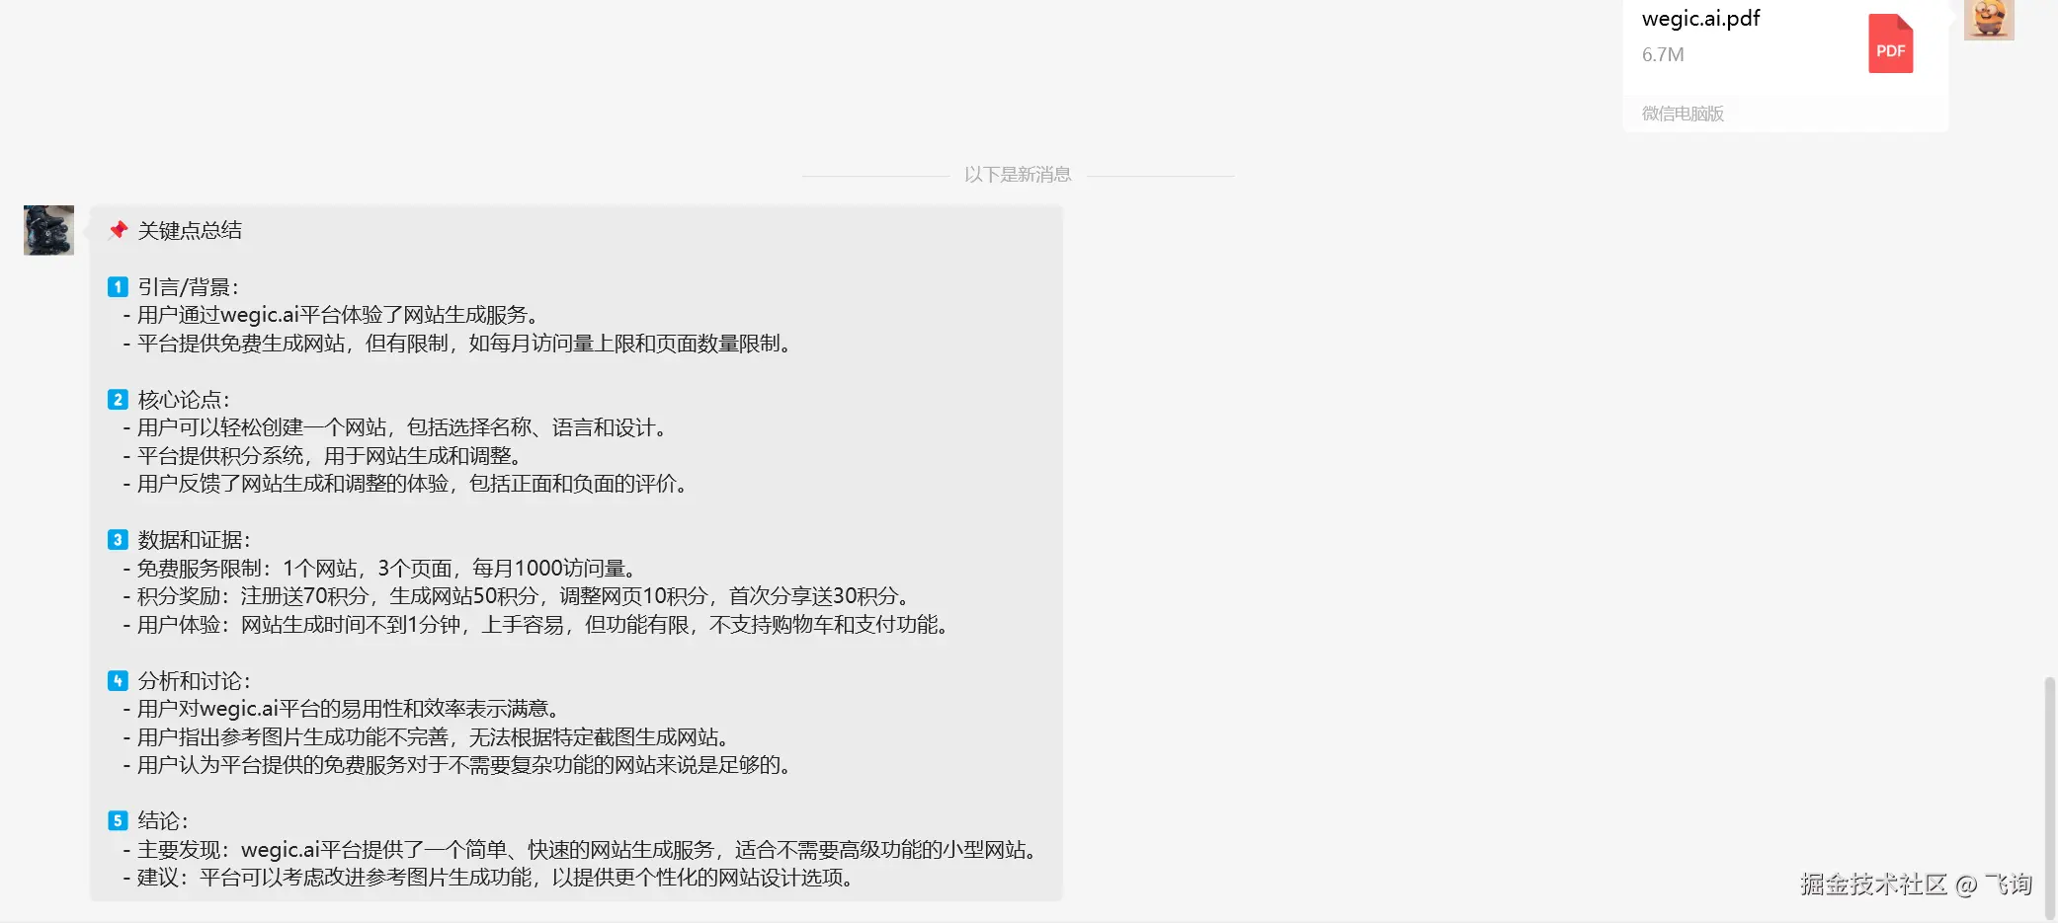Click line 用户对wegic.ai平台的易用性和效率表示满意
2058x923 pixels.
344,709
